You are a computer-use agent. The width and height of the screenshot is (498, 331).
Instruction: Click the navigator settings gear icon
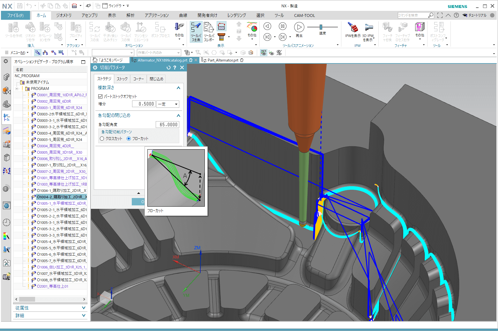6,61
